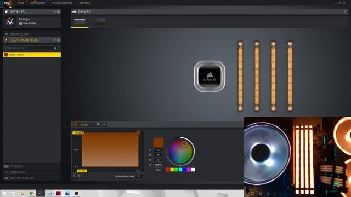Click the Devices panel options icon
This screenshot has height=197, width=351.
click(x=345, y=11)
